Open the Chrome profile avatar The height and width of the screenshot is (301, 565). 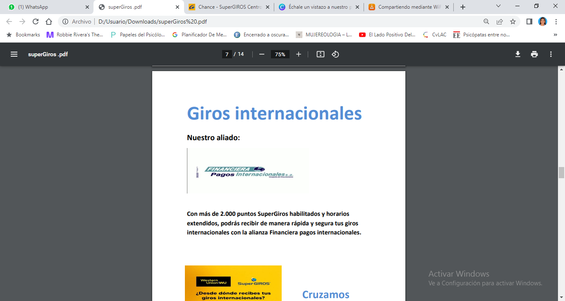(x=543, y=21)
